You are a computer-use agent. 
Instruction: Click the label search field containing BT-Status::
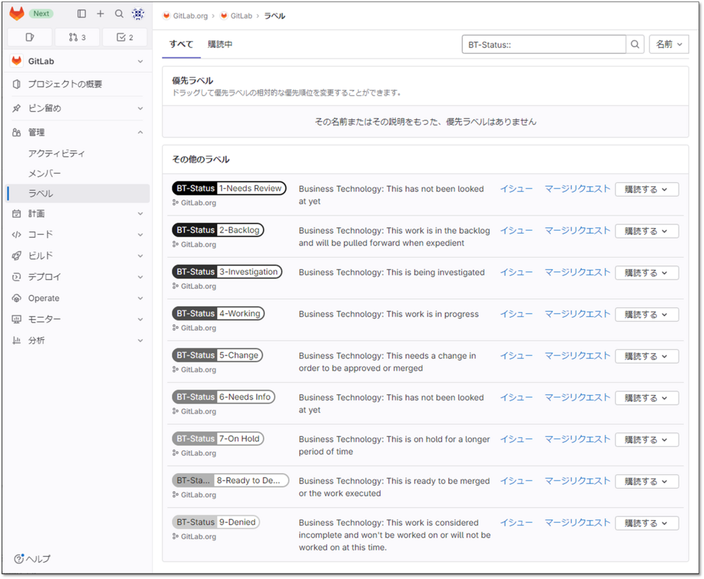pyautogui.click(x=544, y=44)
